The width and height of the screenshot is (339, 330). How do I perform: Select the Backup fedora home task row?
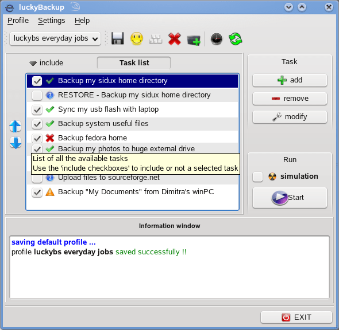(132, 137)
